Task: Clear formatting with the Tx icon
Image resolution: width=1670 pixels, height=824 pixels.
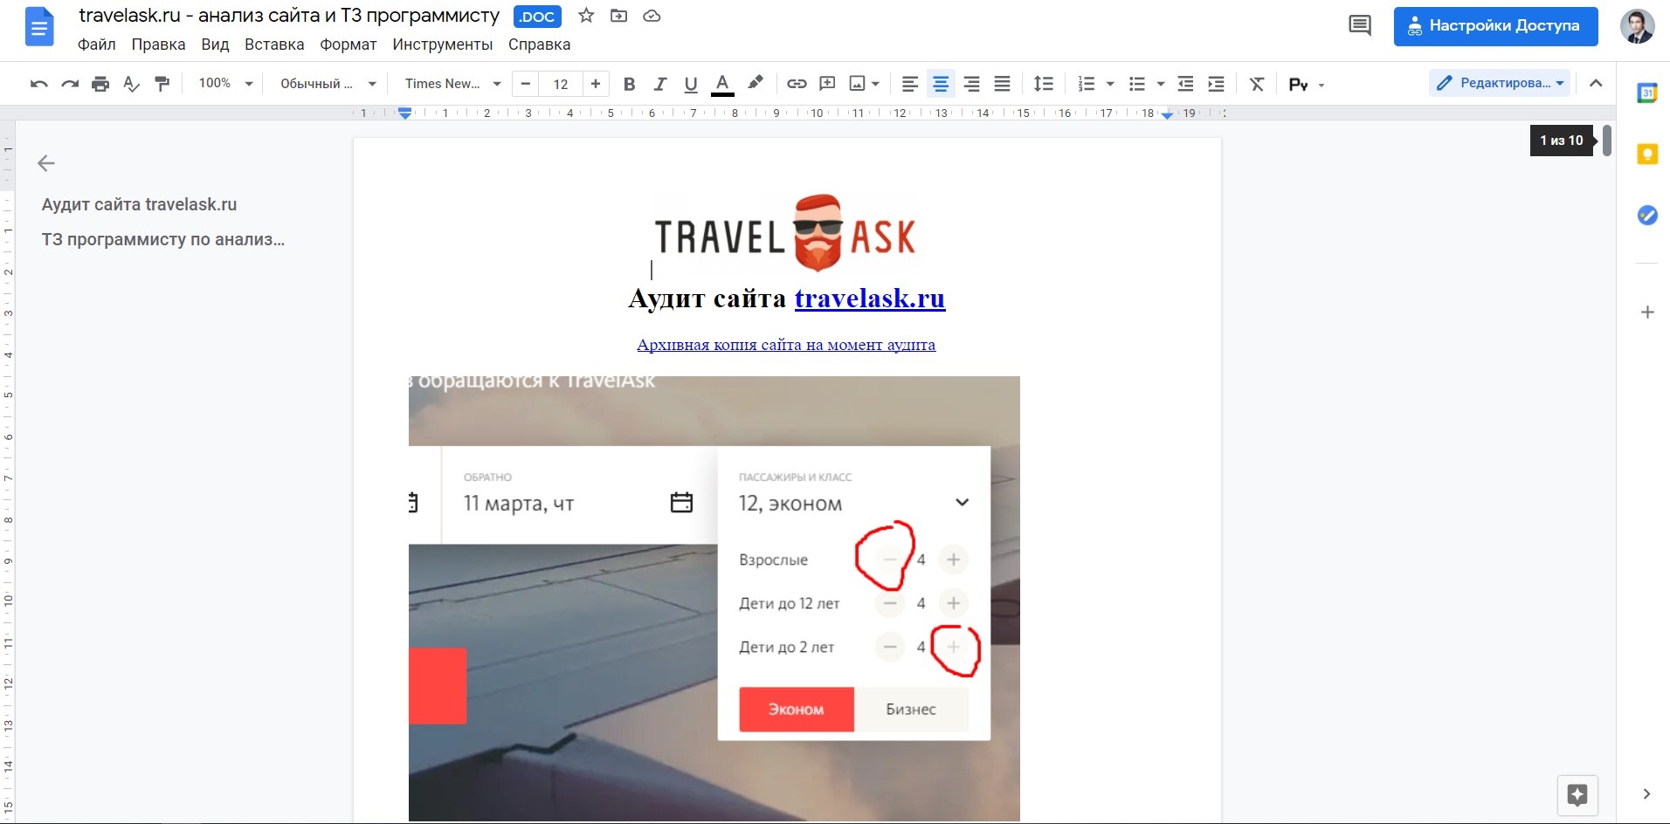Action: pyautogui.click(x=1256, y=84)
